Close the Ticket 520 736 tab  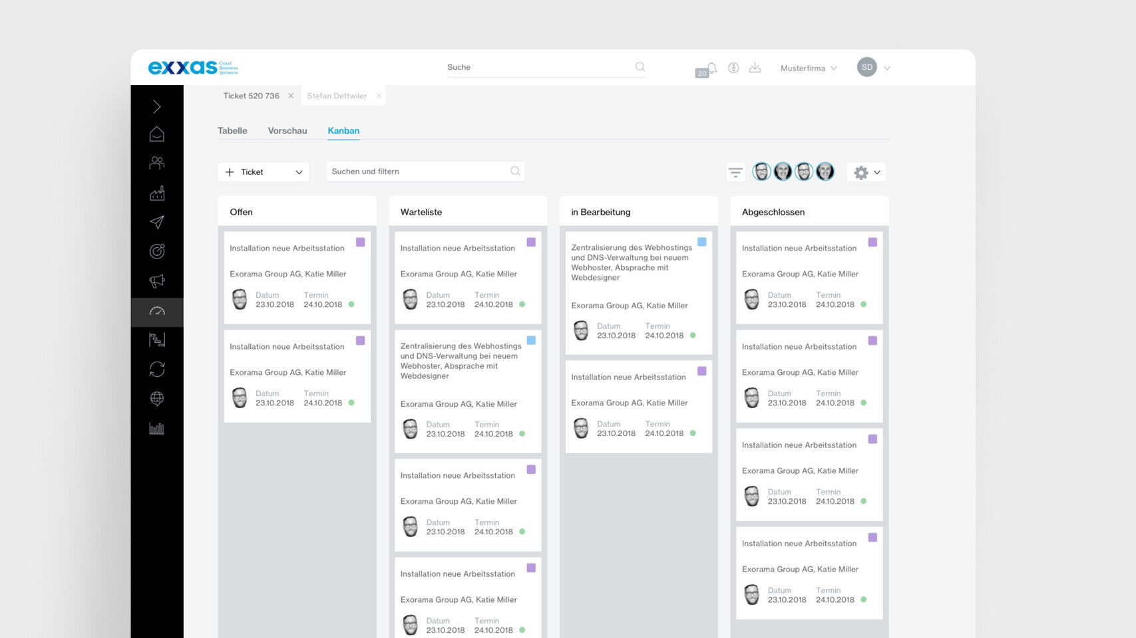tap(291, 96)
